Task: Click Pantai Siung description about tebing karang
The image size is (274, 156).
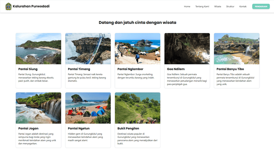Action: [x=36, y=78]
